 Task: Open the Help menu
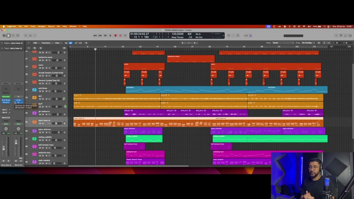pos(85,27)
